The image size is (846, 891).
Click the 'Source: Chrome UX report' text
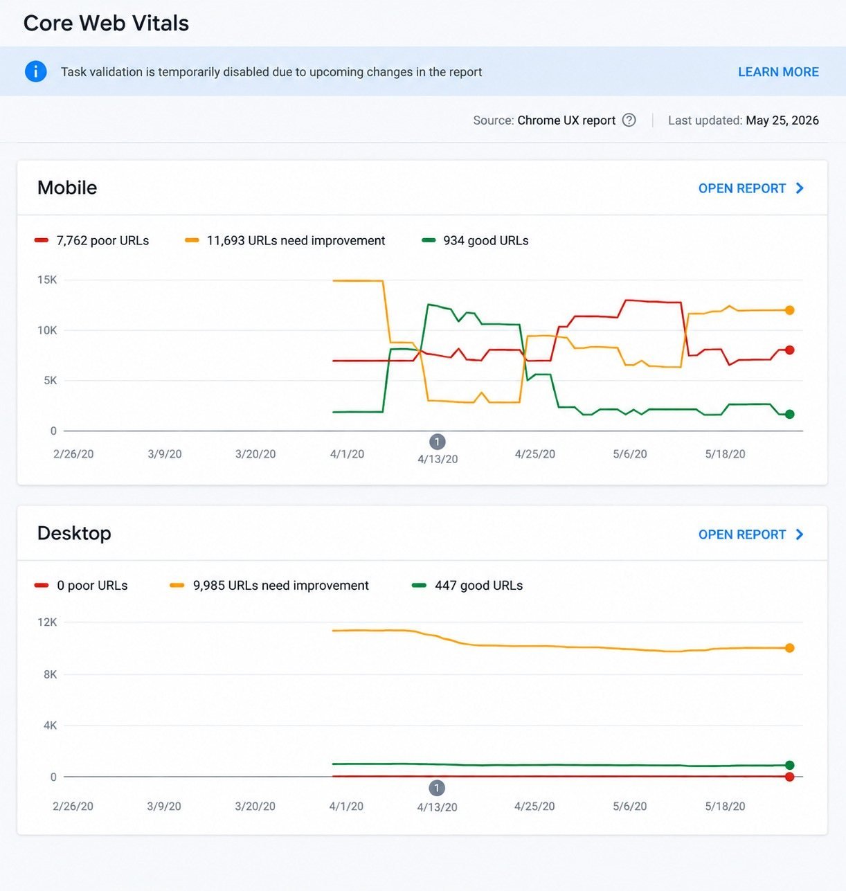(x=544, y=120)
